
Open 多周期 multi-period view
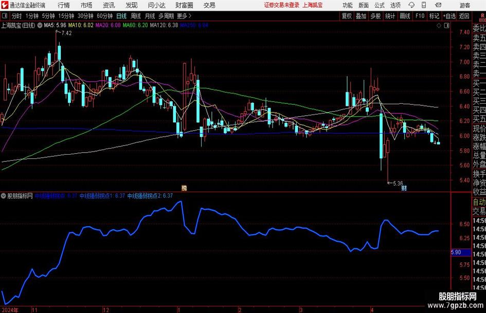[166, 16]
